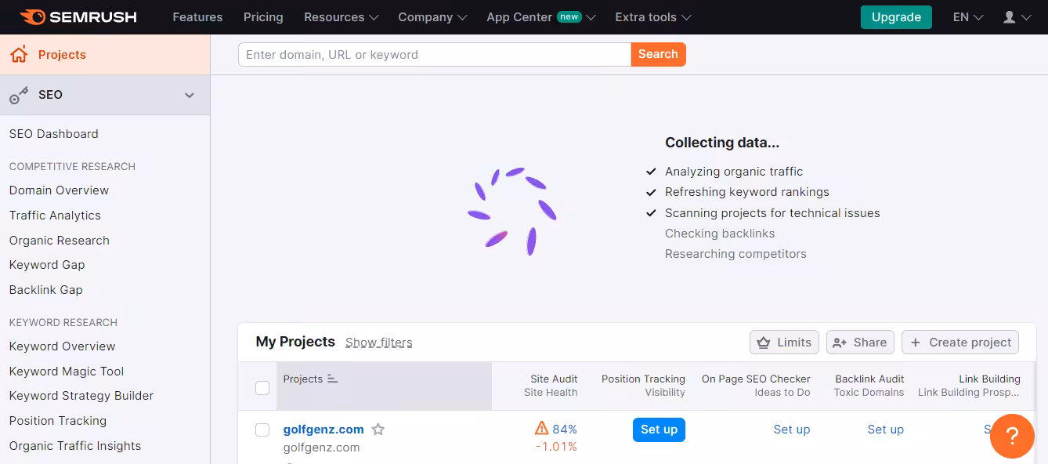1048x464 pixels.
Task: Expand the Resources menu
Action: 342,17
